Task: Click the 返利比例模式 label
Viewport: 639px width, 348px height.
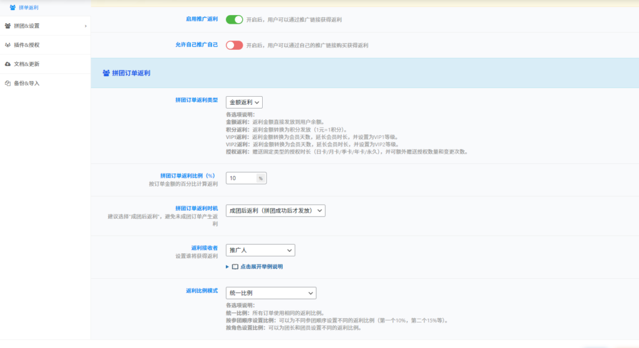Action: 202,291
